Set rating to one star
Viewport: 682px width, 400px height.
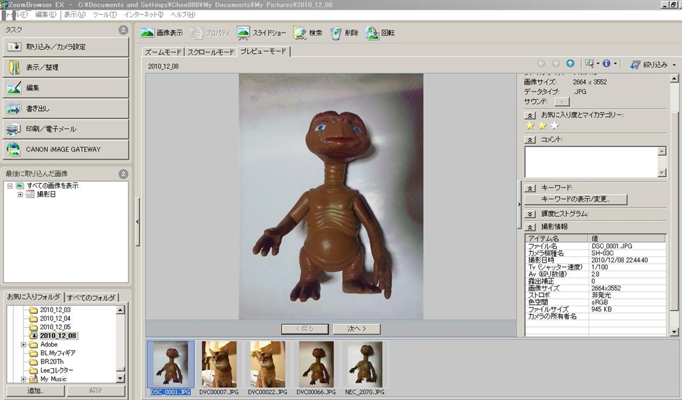pos(530,125)
